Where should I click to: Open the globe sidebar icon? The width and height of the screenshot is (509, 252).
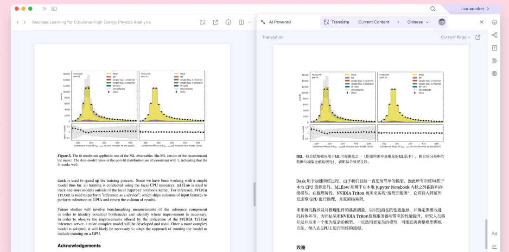point(494,74)
